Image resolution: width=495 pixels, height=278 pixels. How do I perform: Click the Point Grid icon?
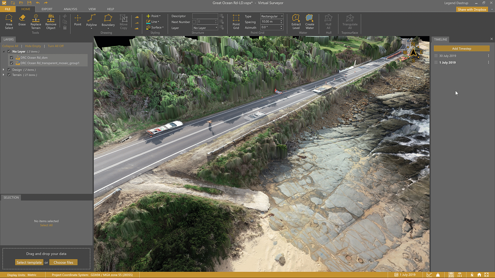(x=236, y=22)
